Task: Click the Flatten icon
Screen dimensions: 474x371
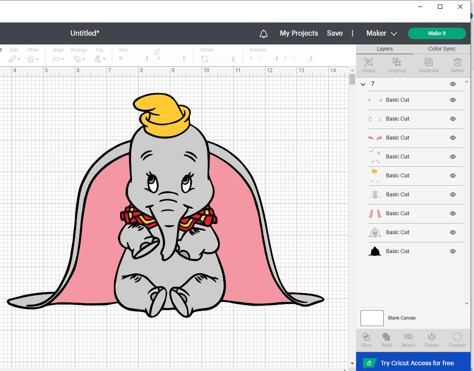Action: [x=431, y=337]
